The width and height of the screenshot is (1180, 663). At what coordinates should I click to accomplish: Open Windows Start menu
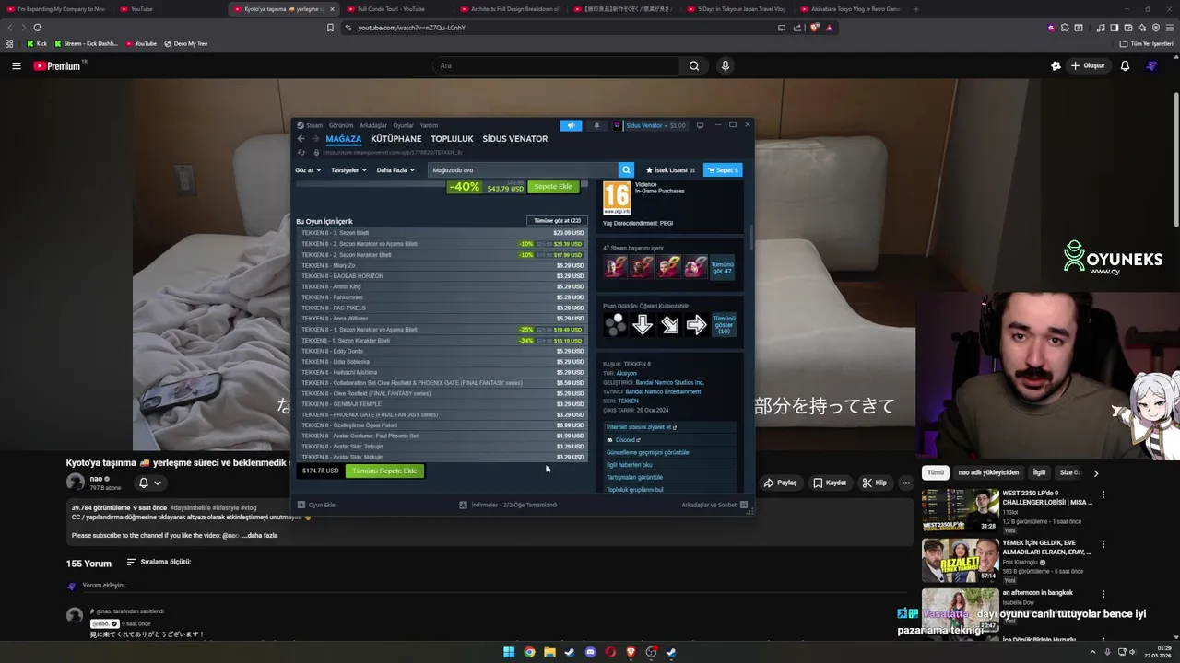point(509,652)
